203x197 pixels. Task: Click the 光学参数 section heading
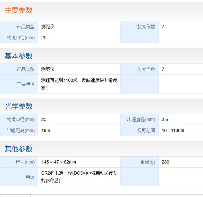(19, 106)
